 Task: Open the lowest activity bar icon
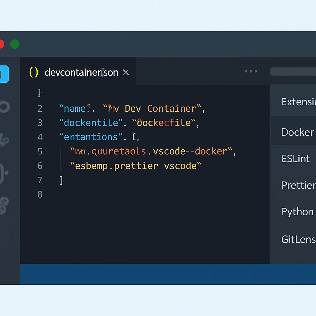(4, 205)
